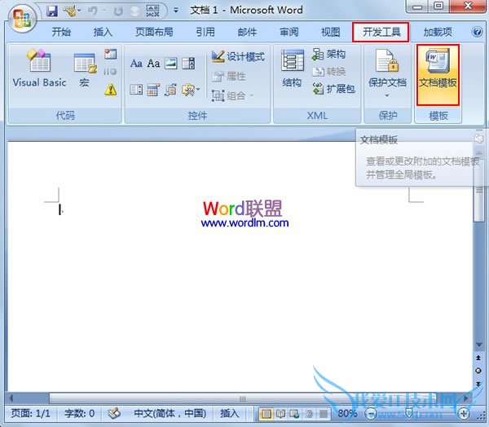Viewport: 489px width, 427px height.
Task: Click the zoom in plus button
Action: [x=464, y=414]
